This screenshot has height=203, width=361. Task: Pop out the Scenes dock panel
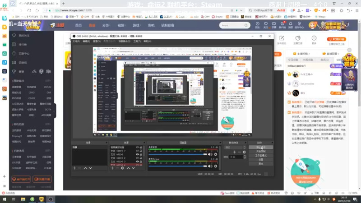click(106, 143)
